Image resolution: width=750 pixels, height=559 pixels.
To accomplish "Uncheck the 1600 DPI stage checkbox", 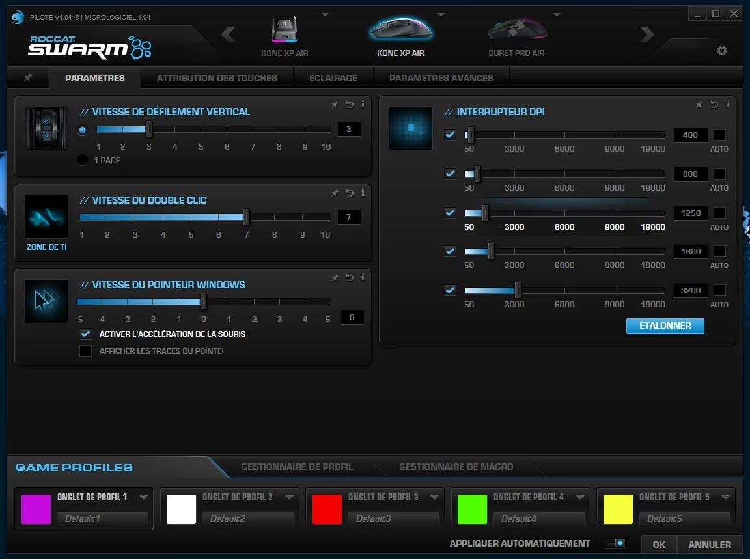I will (x=450, y=251).
